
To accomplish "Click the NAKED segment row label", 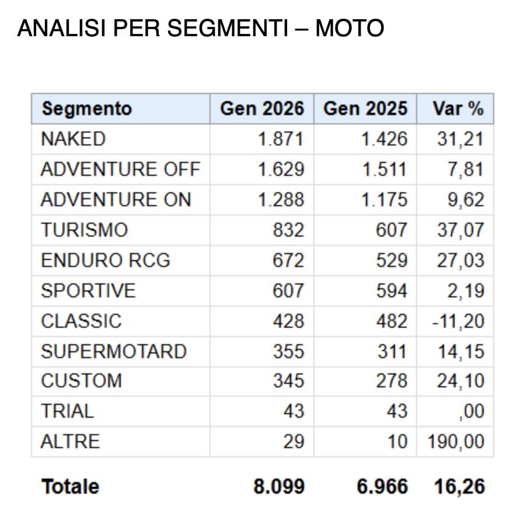I will tap(73, 139).
